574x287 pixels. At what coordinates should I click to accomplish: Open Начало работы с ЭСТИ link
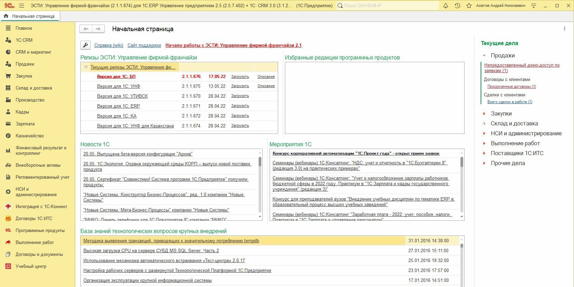(234, 45)
